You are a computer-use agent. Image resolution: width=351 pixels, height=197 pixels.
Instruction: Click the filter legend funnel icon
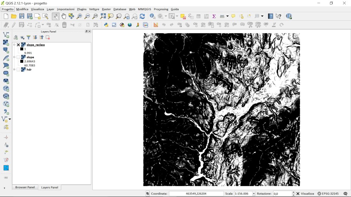28,38
